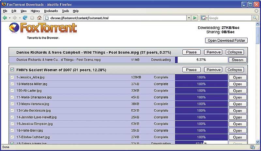Viewport: 261px width, 151px height.
Task: Toggle the FHM's Sexiest Woman of 2007 torrent checkbox
Action: click(12, 70)
